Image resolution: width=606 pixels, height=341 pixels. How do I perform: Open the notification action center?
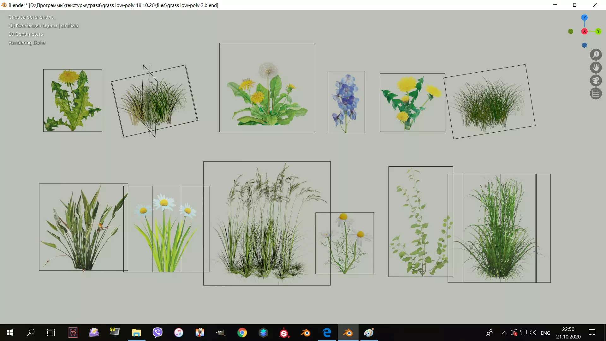pos(592,332)
